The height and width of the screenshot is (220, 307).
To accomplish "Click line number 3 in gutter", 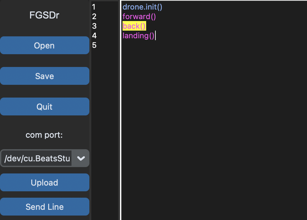I will pyautogui.click(x=94, y=26).
